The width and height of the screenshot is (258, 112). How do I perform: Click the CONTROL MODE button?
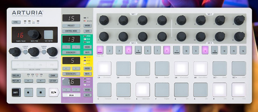coord(71,31)
